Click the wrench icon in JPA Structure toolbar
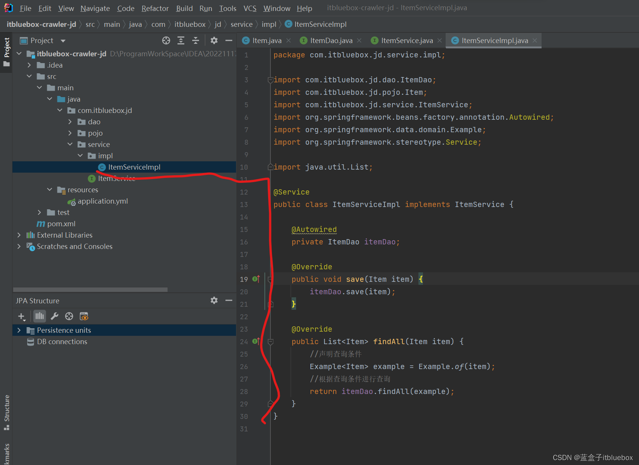 pyautogui.click(x=54, y=316)
